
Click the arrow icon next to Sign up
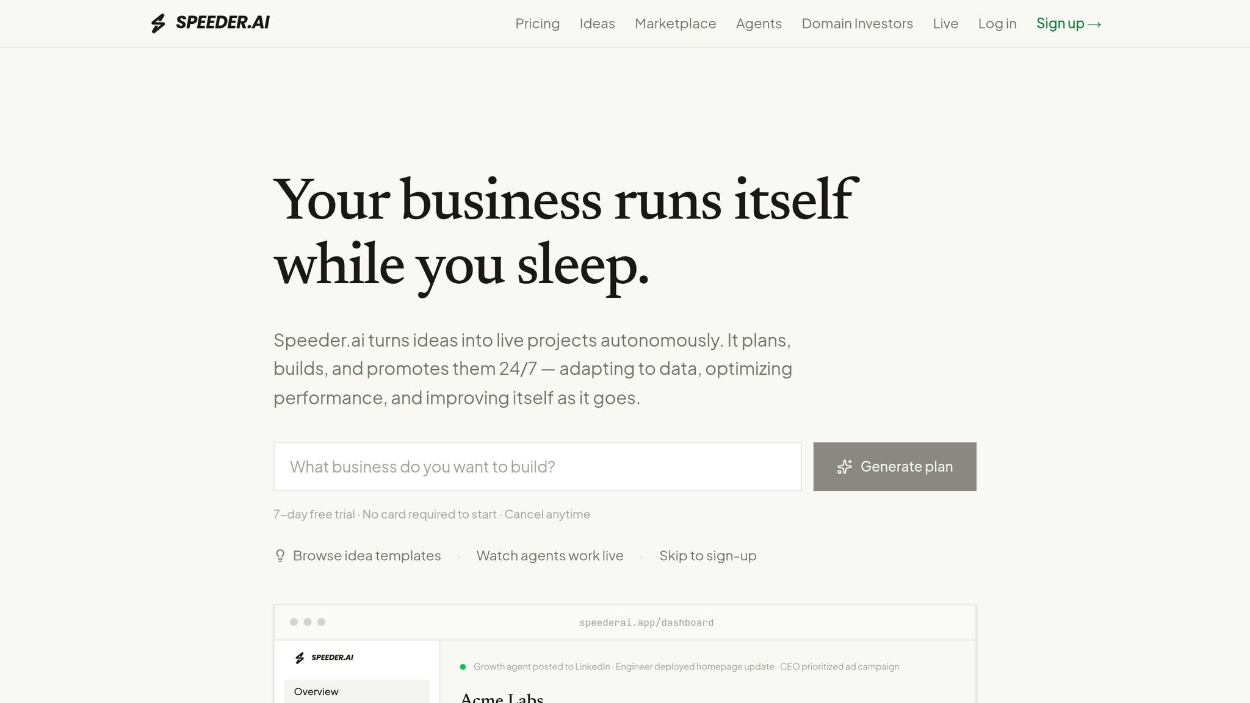click(x=1095, y=24)
